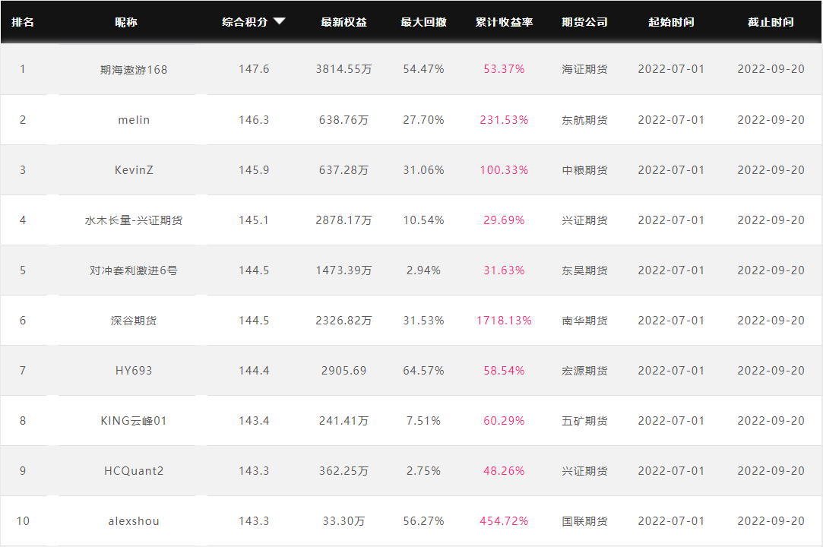
Task: Select drawdown value 27.70%
Action: point(423,120)
